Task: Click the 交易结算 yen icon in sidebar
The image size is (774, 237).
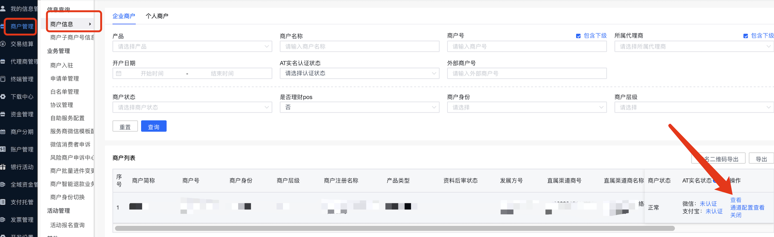Action: 3,44
